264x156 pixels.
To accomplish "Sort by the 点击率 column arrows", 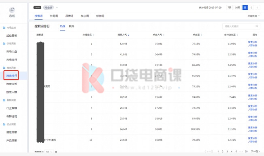I will [202, 35].
